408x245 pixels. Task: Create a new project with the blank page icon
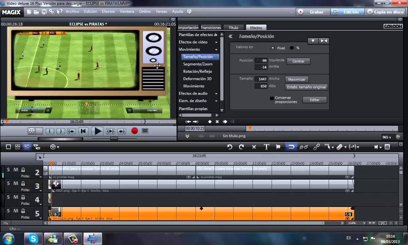click(29, 12)
